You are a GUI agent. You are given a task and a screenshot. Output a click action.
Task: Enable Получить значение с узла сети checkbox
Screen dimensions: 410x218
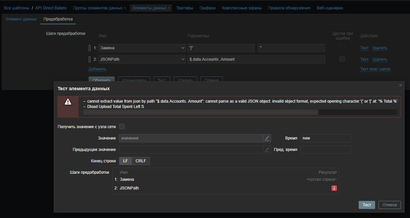point(122,126)
